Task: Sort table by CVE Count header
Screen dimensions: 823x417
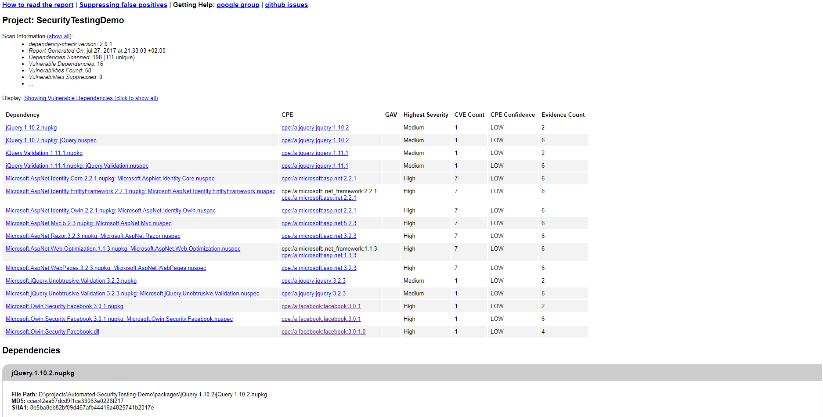Action: click(x=469, y=115)
